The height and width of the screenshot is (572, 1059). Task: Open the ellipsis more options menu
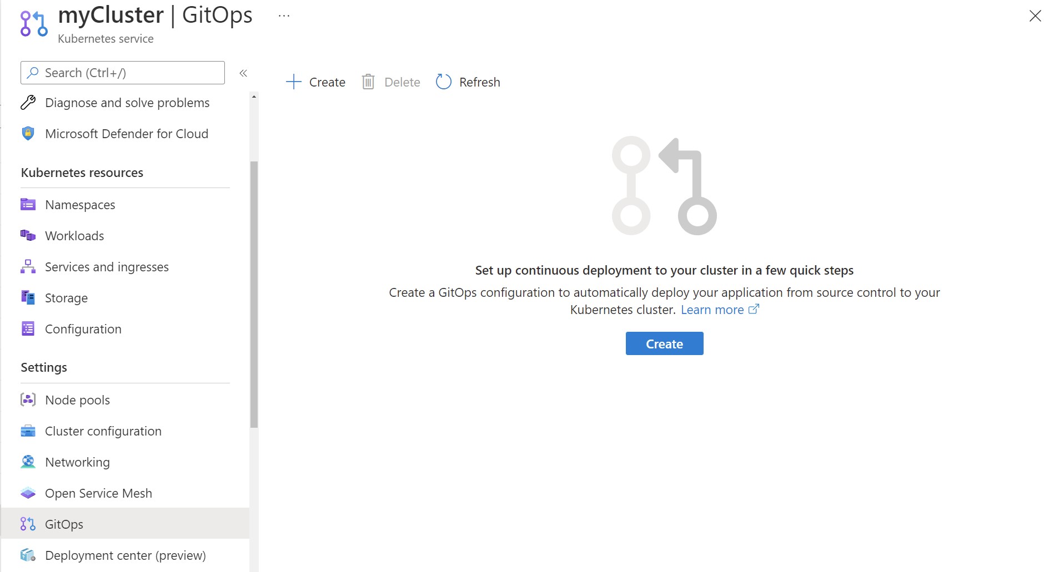click(x=284, y=16)
